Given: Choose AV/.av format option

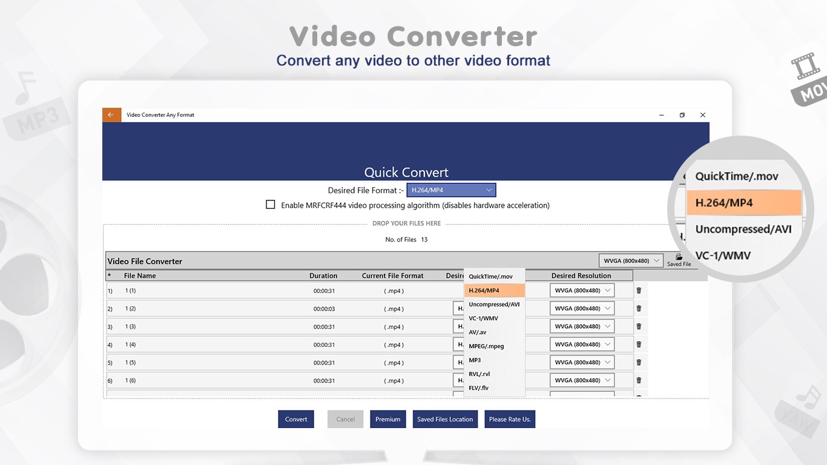Looking at the screenshot, I should (x=494, y=332).
